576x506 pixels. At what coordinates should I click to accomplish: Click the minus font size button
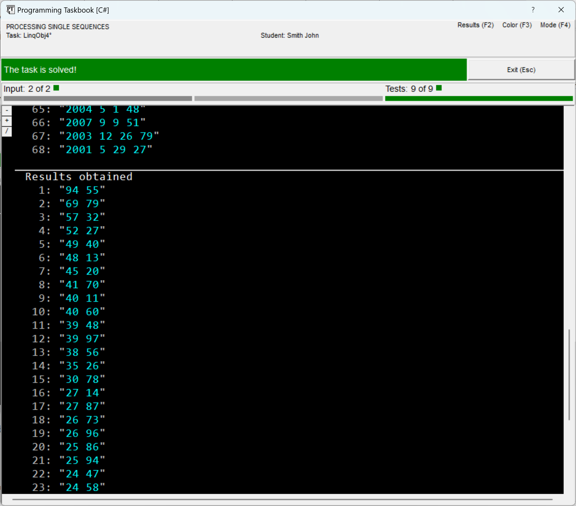coord(7,111)
